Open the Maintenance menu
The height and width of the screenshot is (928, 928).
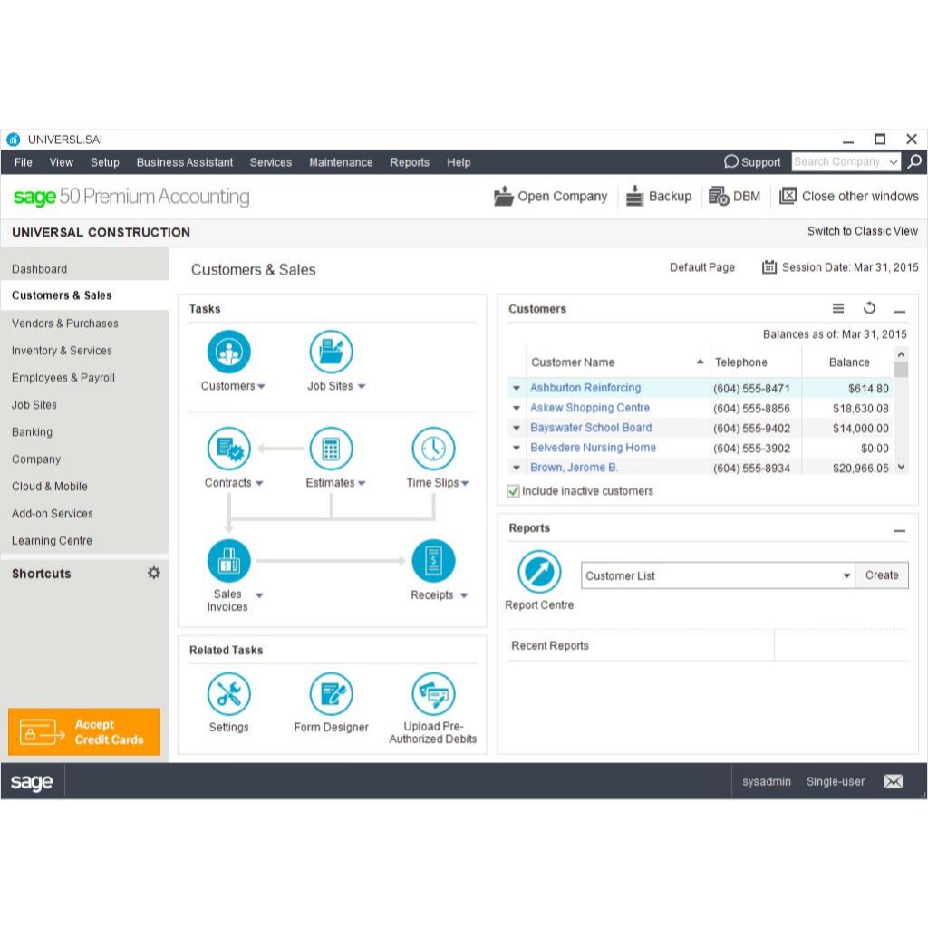click(x=341, y=162)
